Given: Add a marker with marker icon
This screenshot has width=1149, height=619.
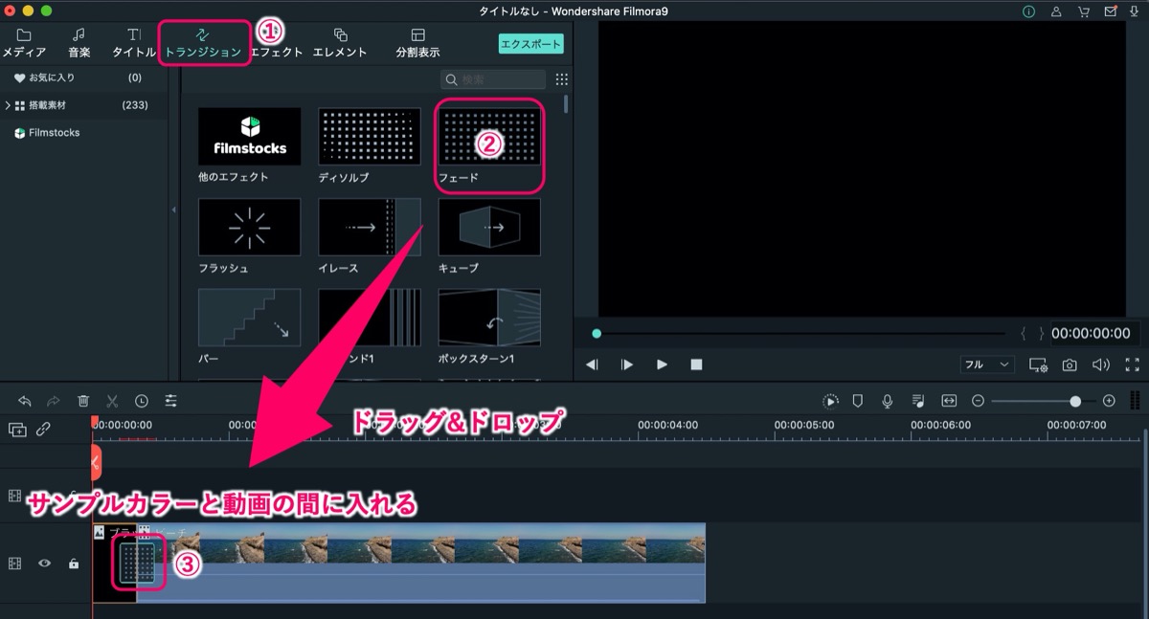Looking at the screenshot, I should coord(858,401).
